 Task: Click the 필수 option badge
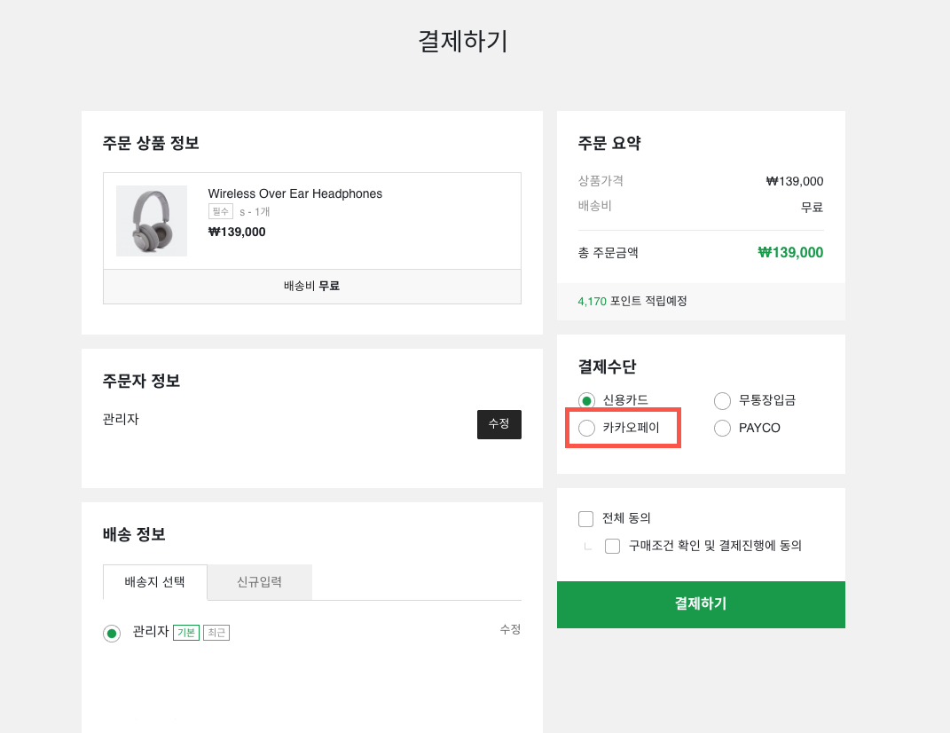click(220, 212)
